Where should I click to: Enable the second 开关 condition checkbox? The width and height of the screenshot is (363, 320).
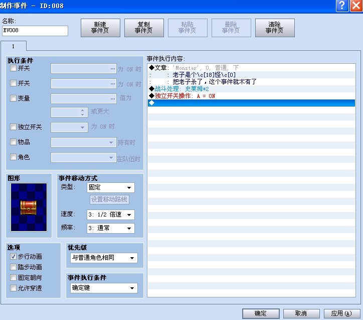pos(13,83)
